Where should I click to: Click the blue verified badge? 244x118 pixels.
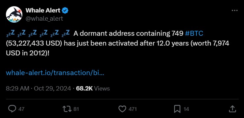(65, 10)
